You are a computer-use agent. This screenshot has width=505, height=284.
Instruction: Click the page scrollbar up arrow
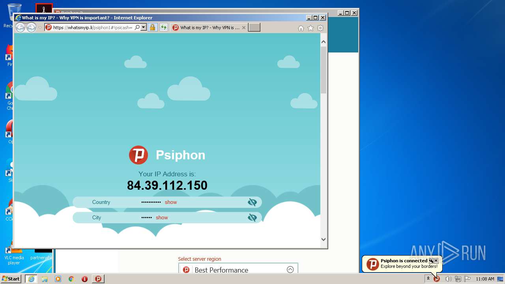pos(324,42)
